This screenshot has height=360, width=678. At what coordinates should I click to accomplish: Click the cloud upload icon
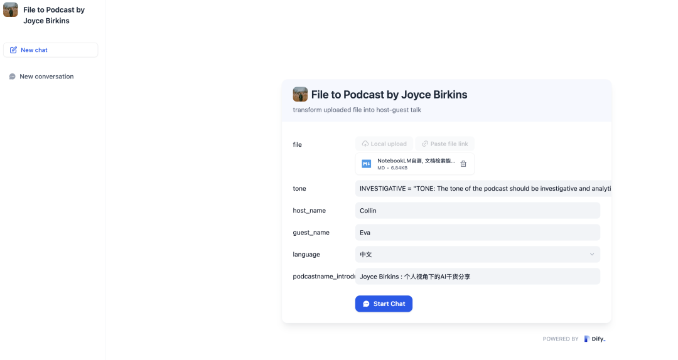[x=365, y=144]
